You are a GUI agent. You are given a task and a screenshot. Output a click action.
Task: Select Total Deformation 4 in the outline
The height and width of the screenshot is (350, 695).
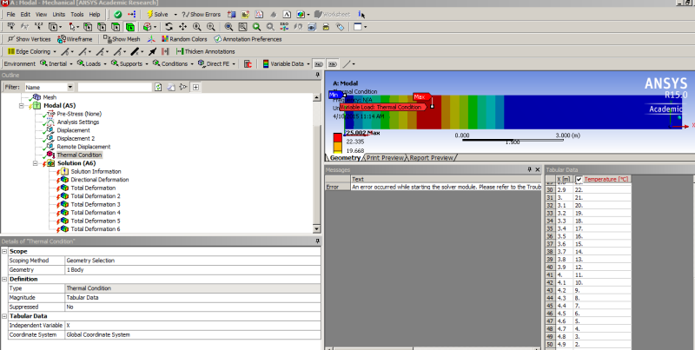point(96,213)
